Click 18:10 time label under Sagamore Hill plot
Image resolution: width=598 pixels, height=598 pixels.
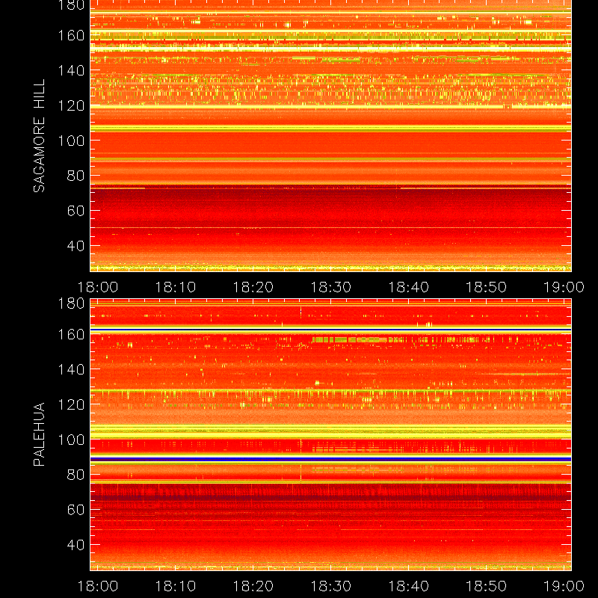point(175,287)
